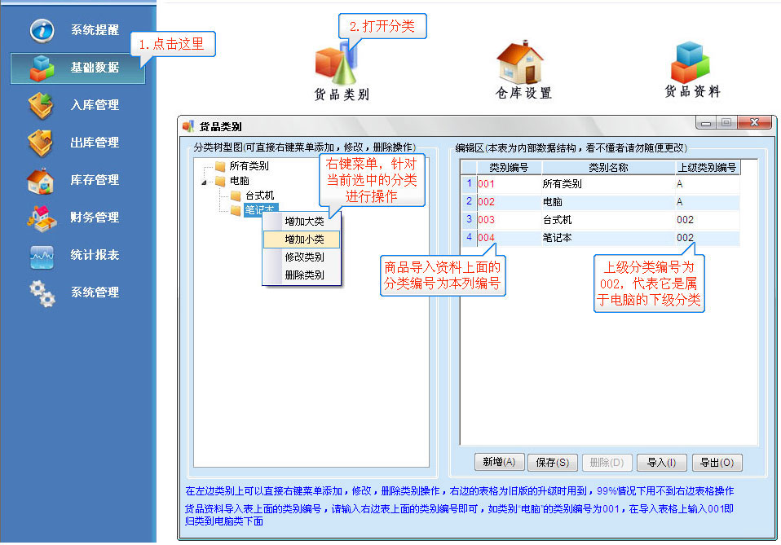This screenshot has height=545, width=781.
Task: Click the 新增(A) button
Action: pos(499,463)
